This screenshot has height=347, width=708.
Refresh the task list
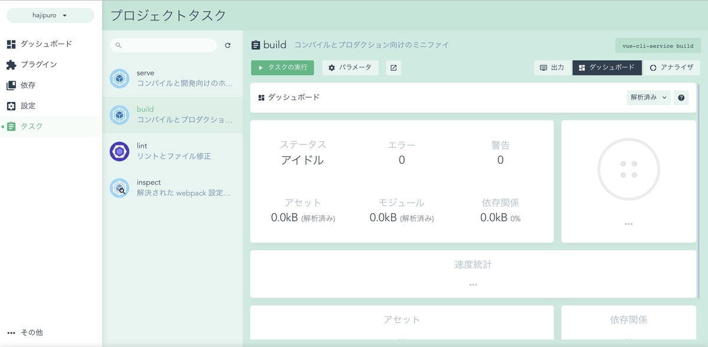[x=228, y=45]
